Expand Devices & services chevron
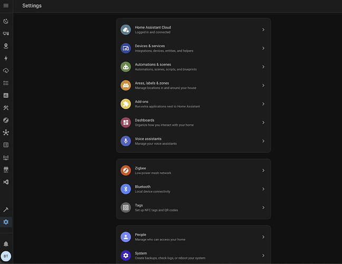The image size is (342, 264). click(263, 48)
